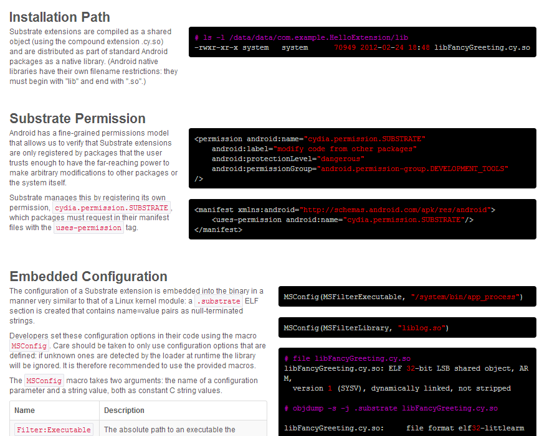The width and height of the screenshot is (547, 436).
Task: Click 'Android has a fine-grained permissions model' text
Action: 89,132
